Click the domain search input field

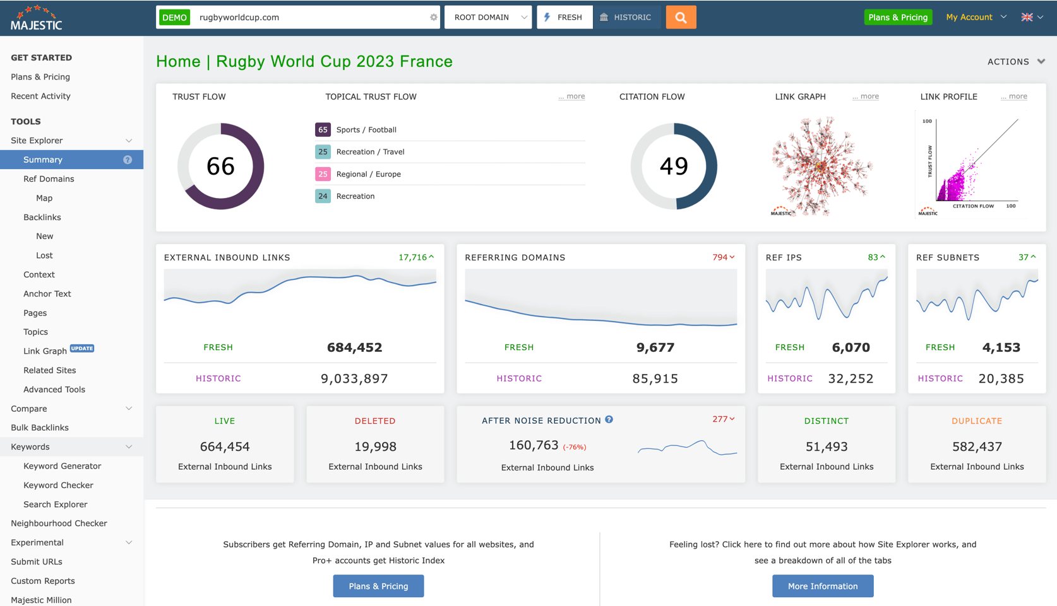coord(309,18)
